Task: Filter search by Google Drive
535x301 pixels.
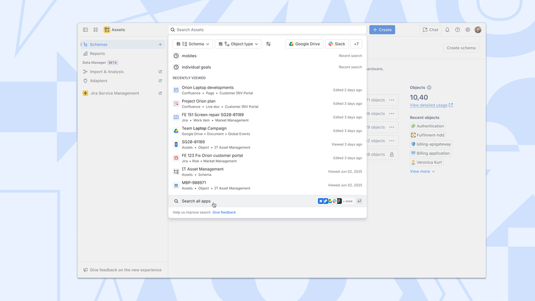Action: 304,44
